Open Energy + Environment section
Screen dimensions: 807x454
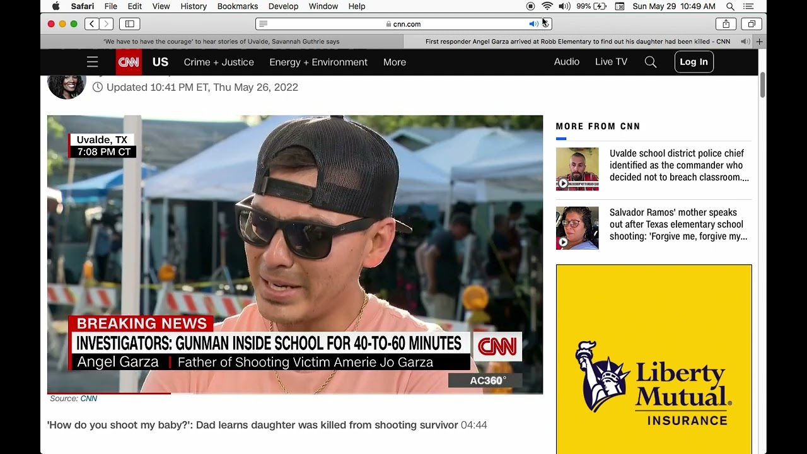318,62
